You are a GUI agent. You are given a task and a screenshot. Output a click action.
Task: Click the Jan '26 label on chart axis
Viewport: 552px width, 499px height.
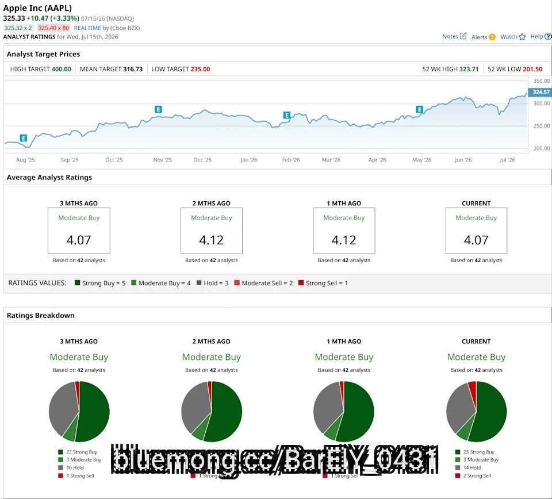[248, 160]
